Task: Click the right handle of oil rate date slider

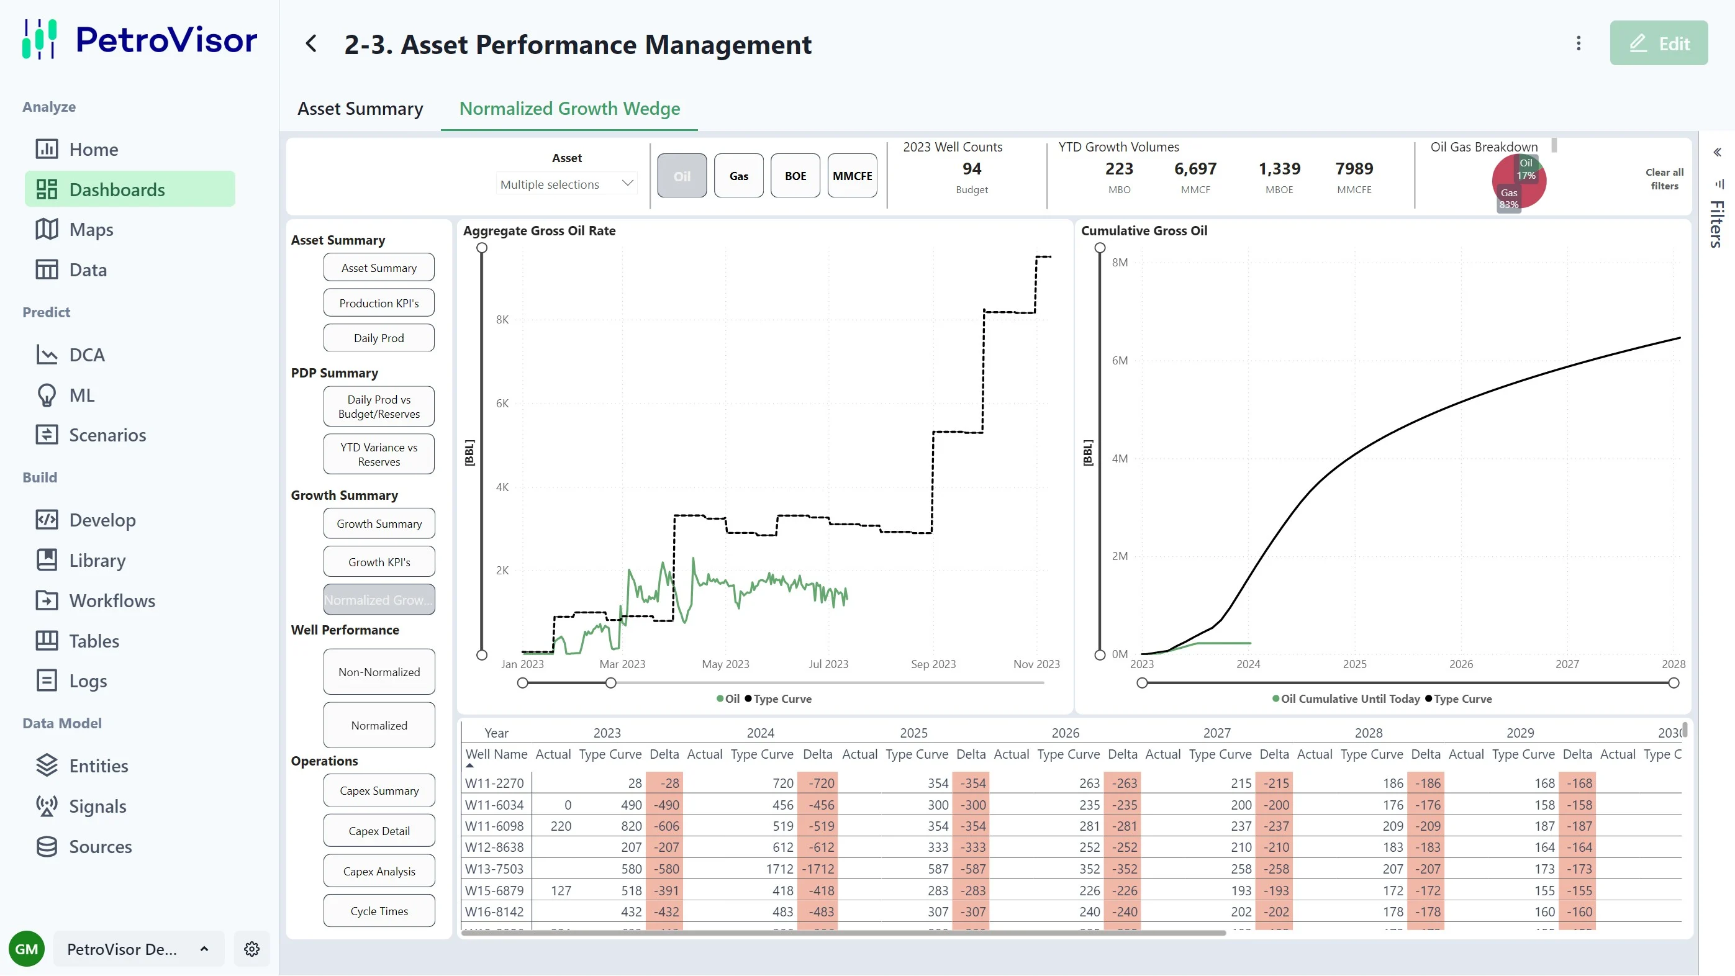Action: 610,683
